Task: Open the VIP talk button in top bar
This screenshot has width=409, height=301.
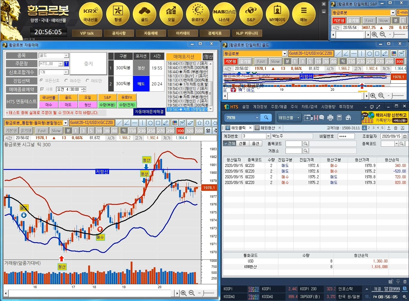Action: pyautogui.click(x=87, y=33)
